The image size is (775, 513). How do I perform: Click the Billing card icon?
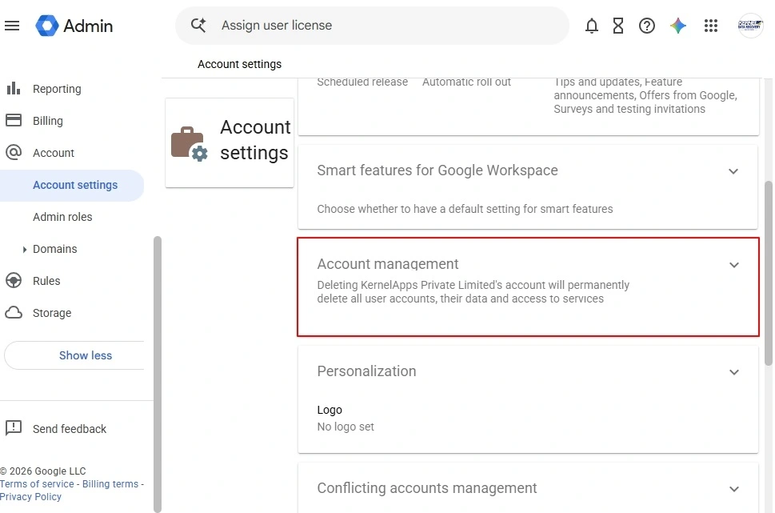[x=14, y=120]
